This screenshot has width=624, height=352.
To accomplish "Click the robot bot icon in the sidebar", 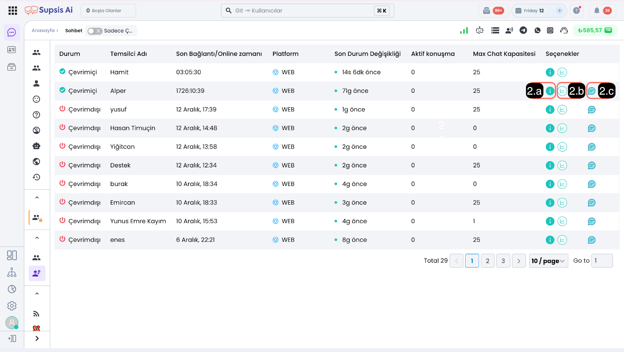I will point(36,146).
